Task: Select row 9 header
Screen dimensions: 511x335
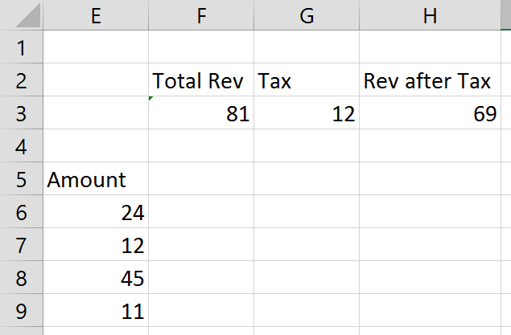Action: tap(21, 311)
